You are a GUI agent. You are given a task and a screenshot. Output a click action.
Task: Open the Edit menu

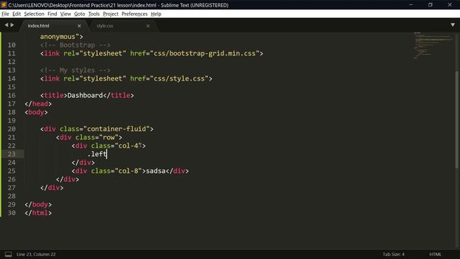point(17,14)
